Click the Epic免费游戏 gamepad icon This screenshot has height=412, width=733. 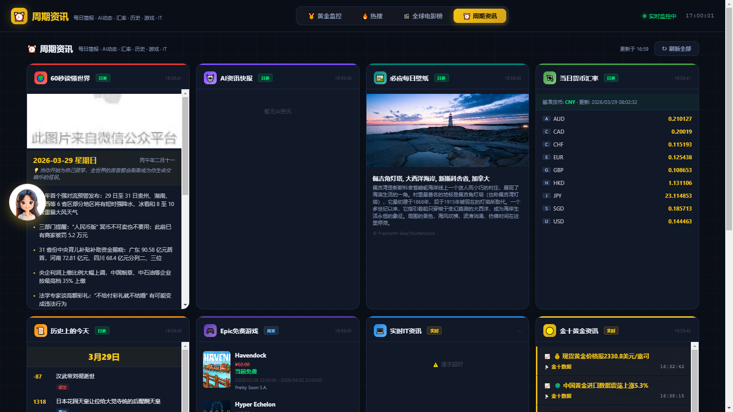[x=210, y=331]
